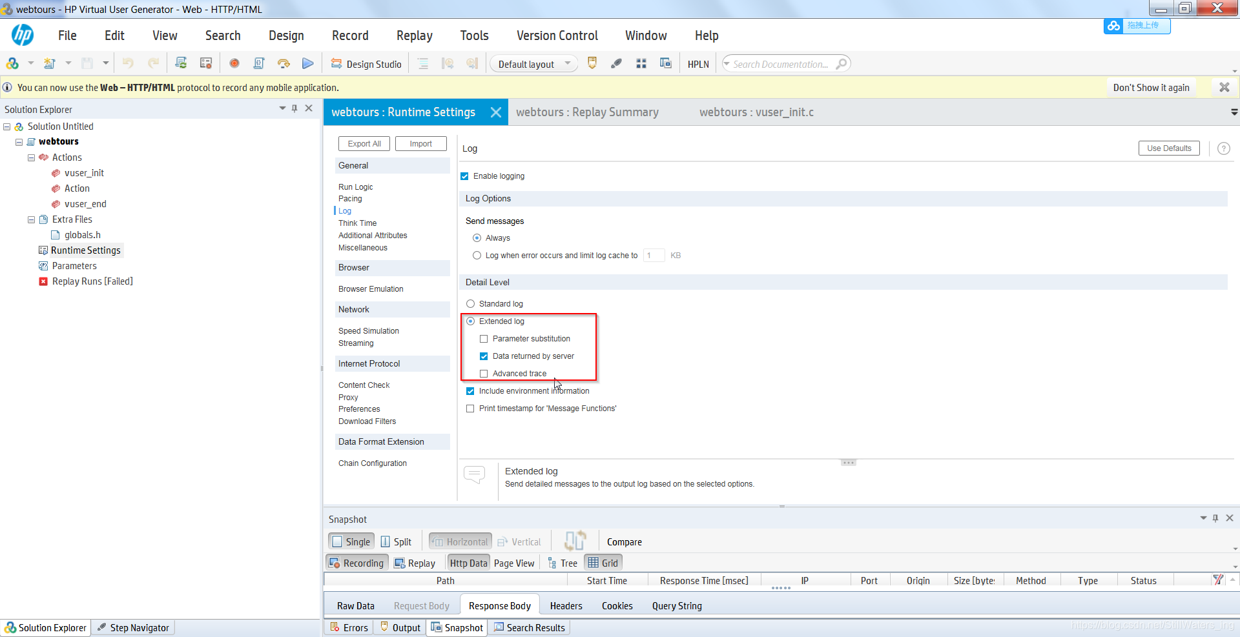Open Design Studio
Viewport: 1240px width, 637px height.
pyautogui.click(x=366, y=64)
